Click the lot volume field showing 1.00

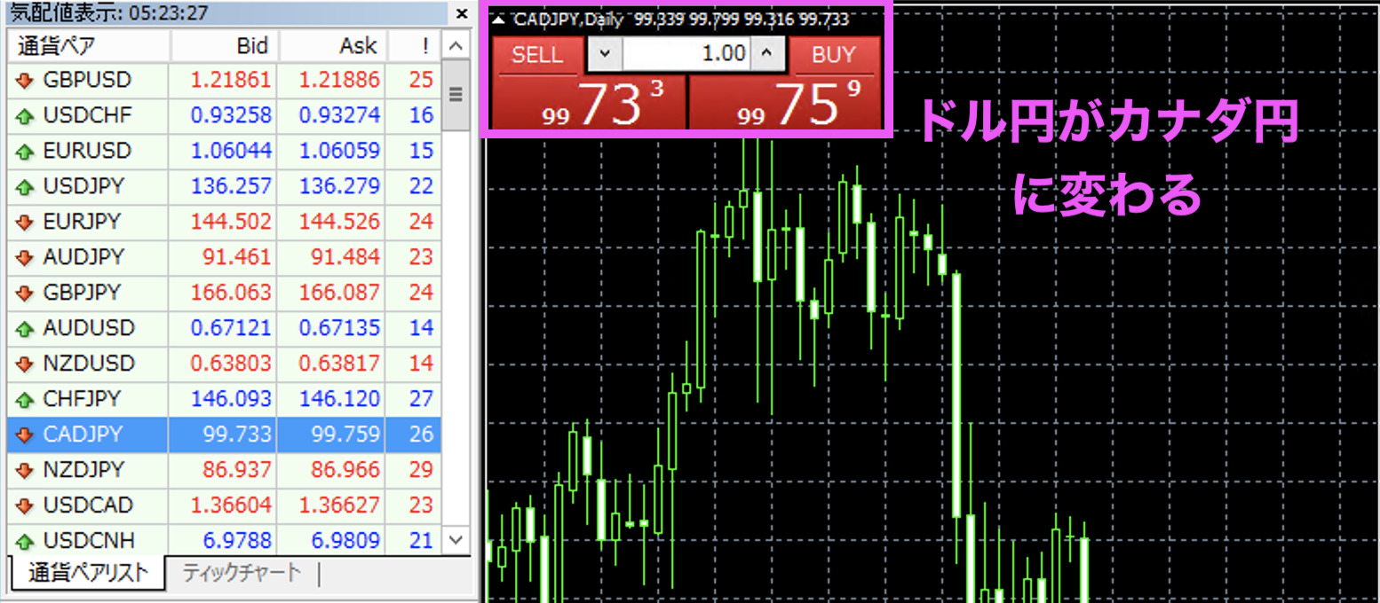(686, 54)
